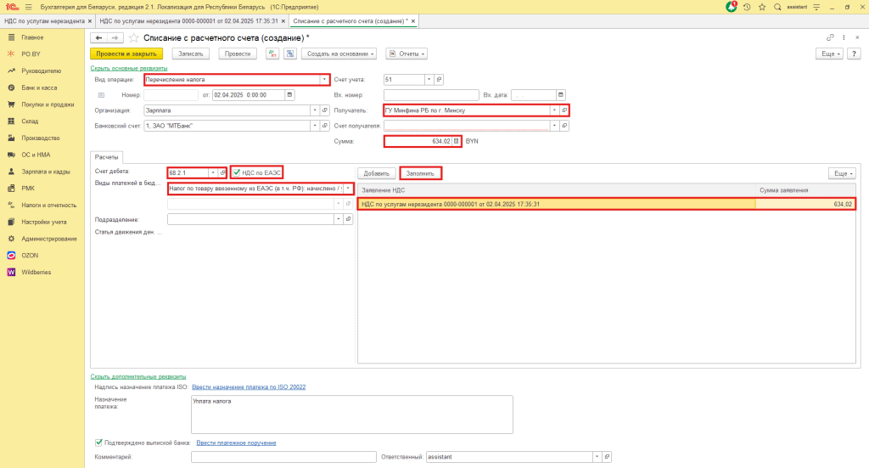
Task: Open Зарплата и кадры section
Action: click(x=46, y=172)
